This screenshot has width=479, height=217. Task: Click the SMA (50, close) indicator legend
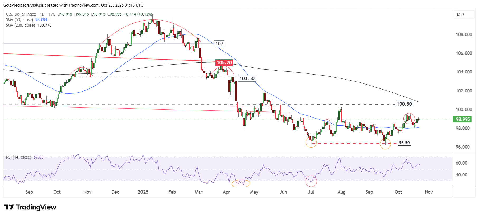coord(20,20)
